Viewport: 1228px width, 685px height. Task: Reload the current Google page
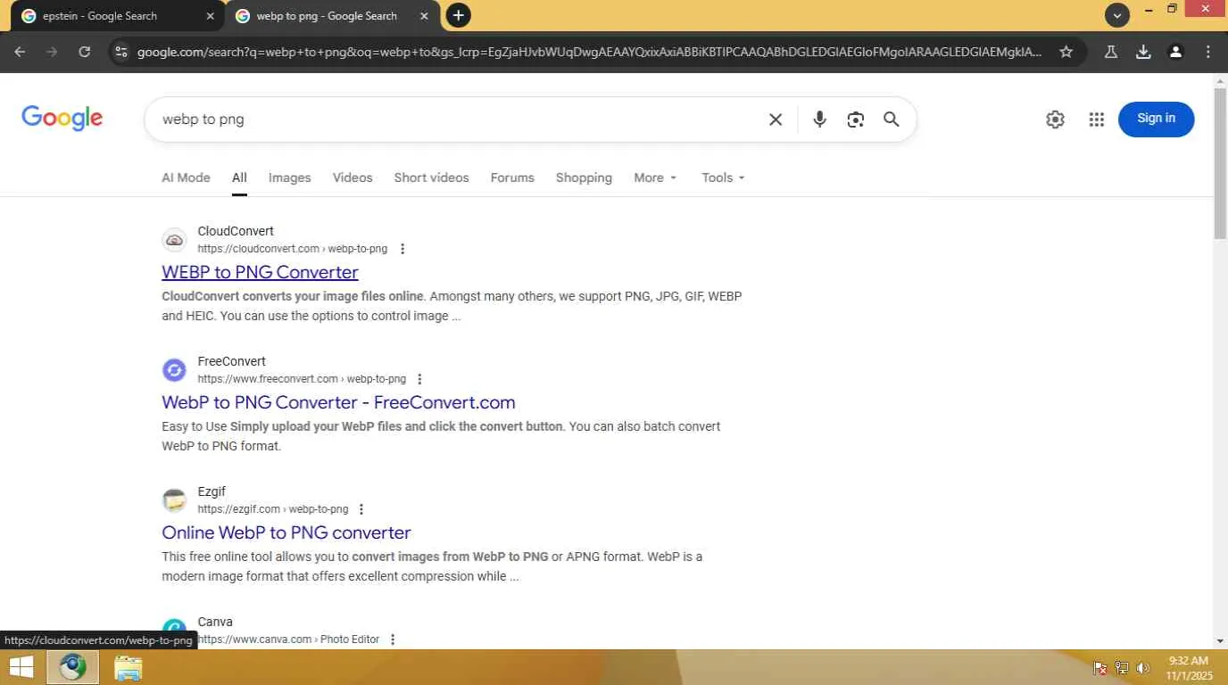[84, 52]
